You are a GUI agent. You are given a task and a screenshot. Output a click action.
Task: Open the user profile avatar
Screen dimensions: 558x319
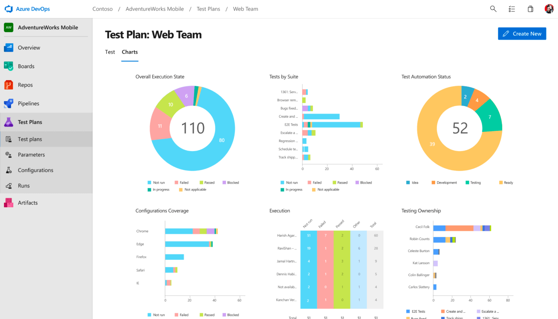click(549, 9)
